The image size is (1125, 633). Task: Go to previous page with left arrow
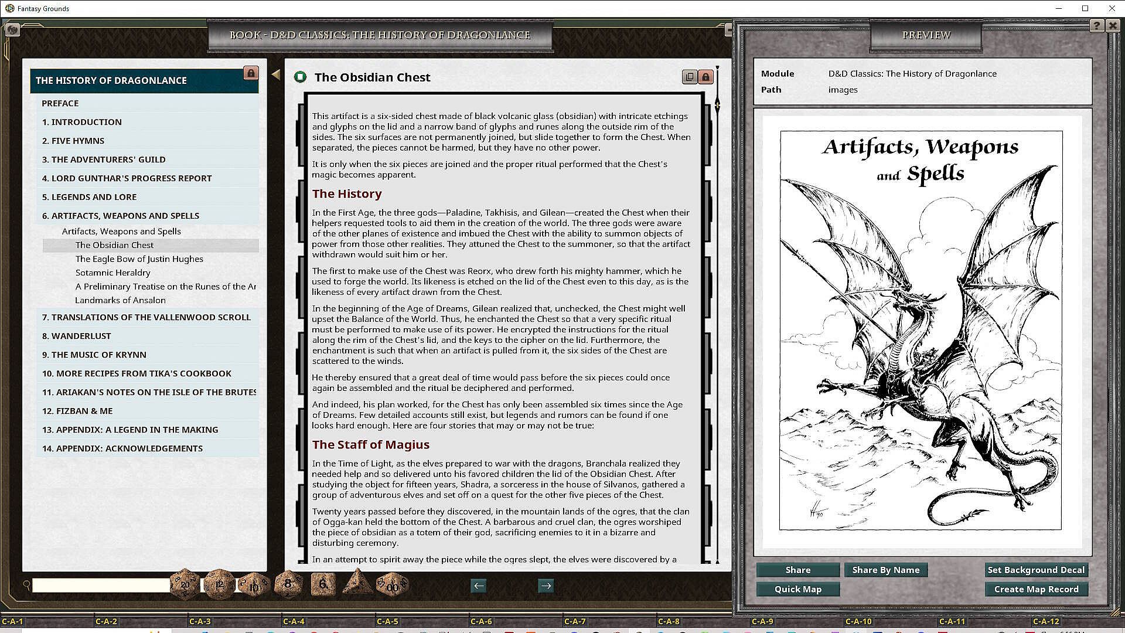pyautogui.click(x=479, y=586)
